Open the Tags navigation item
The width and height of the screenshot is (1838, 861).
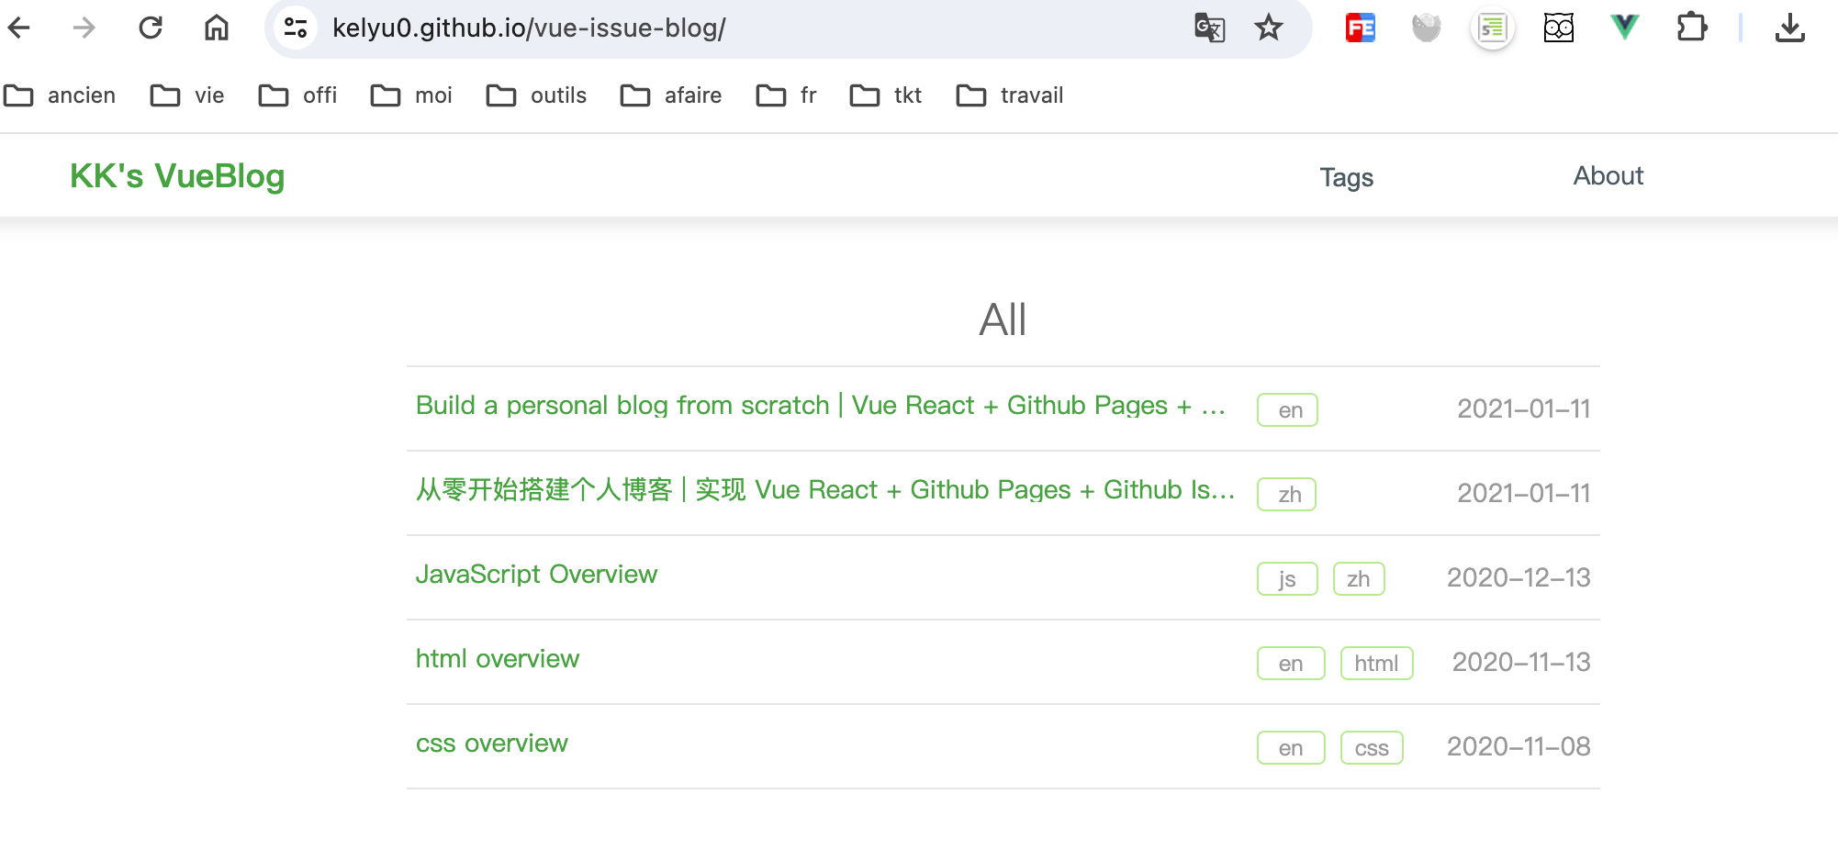pos(1346,177)
